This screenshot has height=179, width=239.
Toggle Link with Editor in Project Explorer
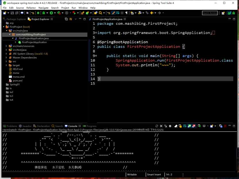tap(71, 19)
